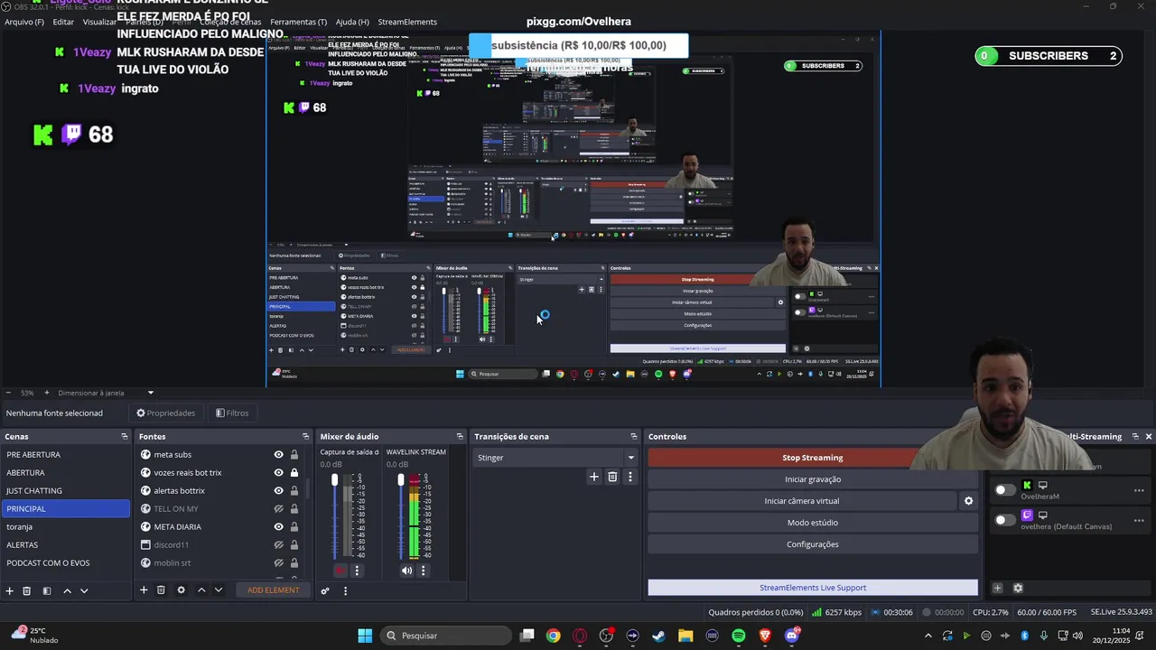Open Google Chrome from the taskbar
The height and width of the screenshot is (650, 1156).
pos(553,636)
